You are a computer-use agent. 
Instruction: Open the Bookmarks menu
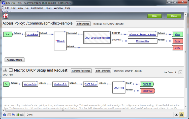click(x=37, y=8)
